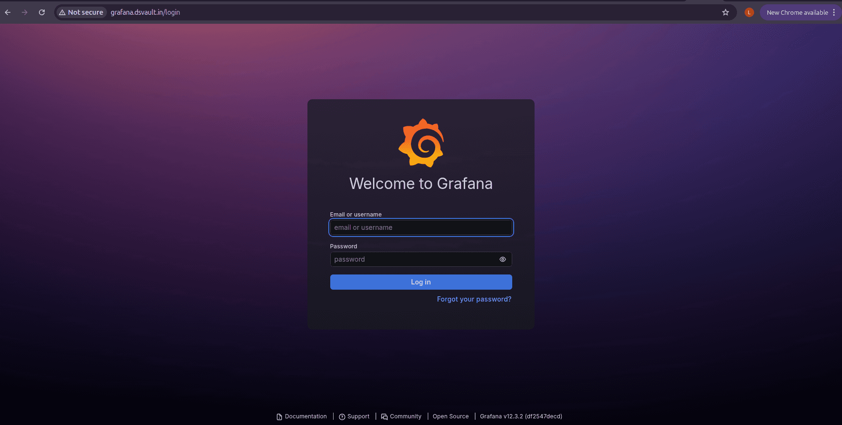The width and height of the screenshot is (842, 425).
Task: Bookmark this page with the star icon
Action: [726, 12]
